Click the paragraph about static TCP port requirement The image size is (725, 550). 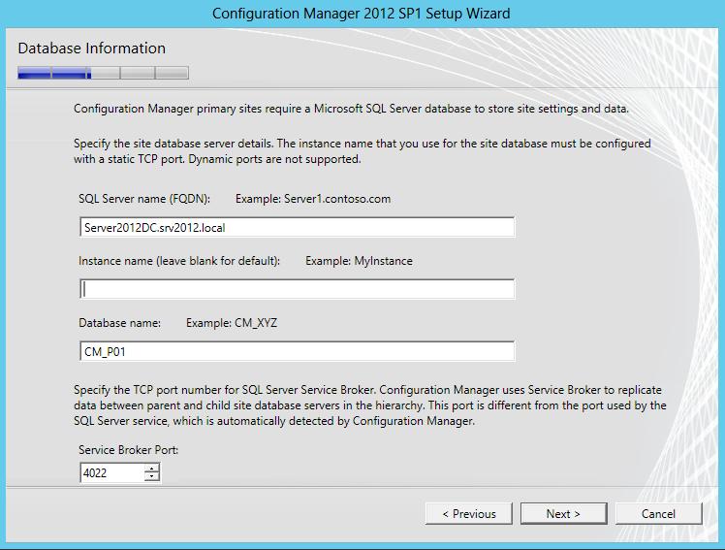pyautogui.click(x=362, y=151)
